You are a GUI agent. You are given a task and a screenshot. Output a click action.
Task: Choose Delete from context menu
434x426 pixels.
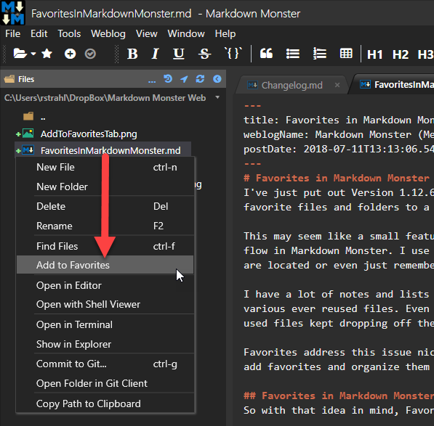(x=105, y=206)
